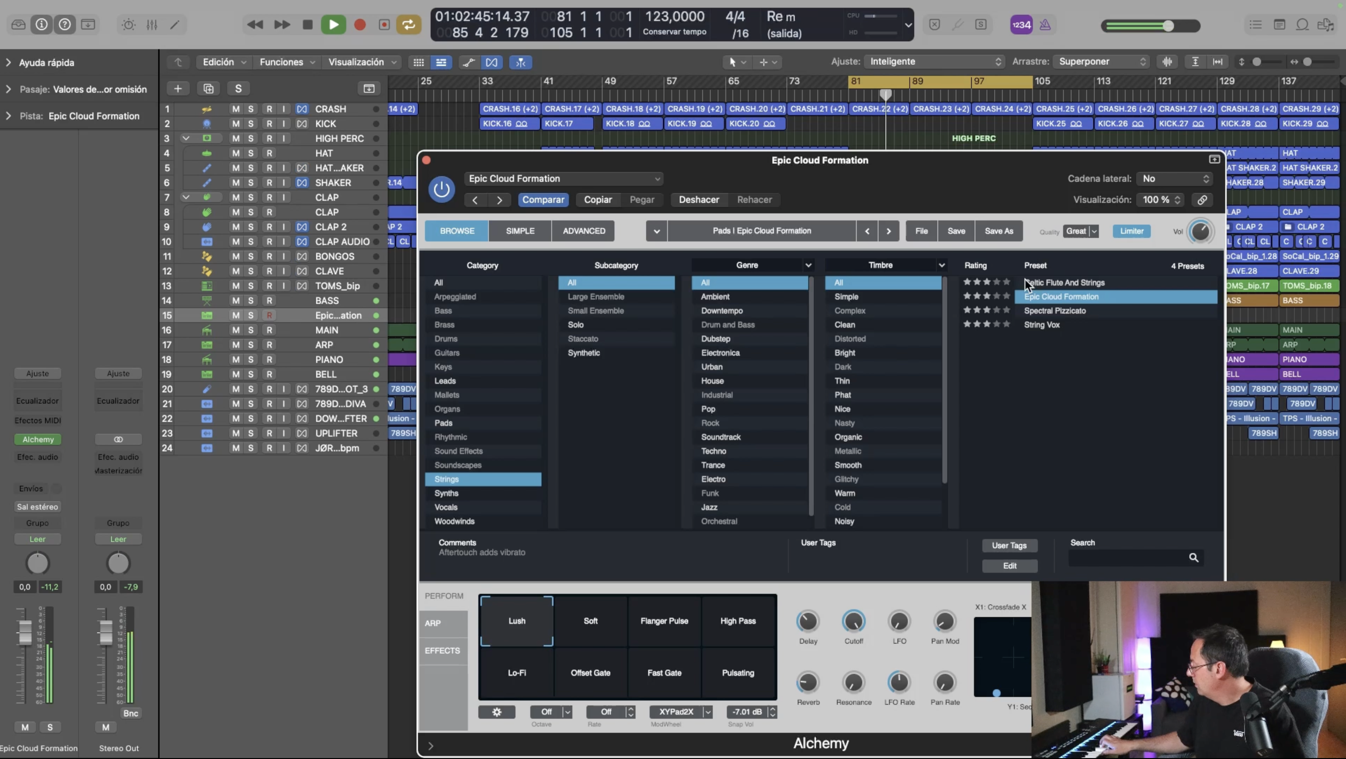
Task: Adjust the master volume slider
Action: [x=1167, y=26]
